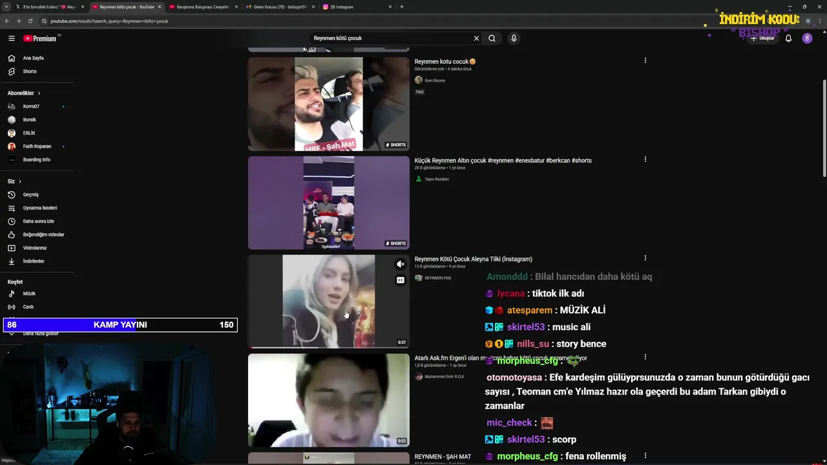Open Fatih Koparan channel subscription
This screenshot has width=827, height=465.
(x=37, y=146)
